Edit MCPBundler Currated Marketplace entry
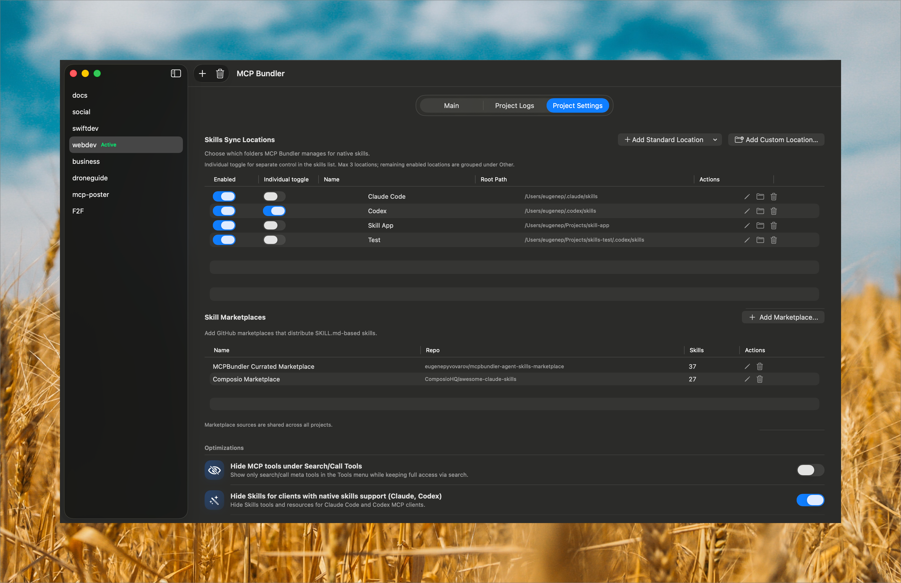This screenshot has height=583, width=901. click(747, 366)
